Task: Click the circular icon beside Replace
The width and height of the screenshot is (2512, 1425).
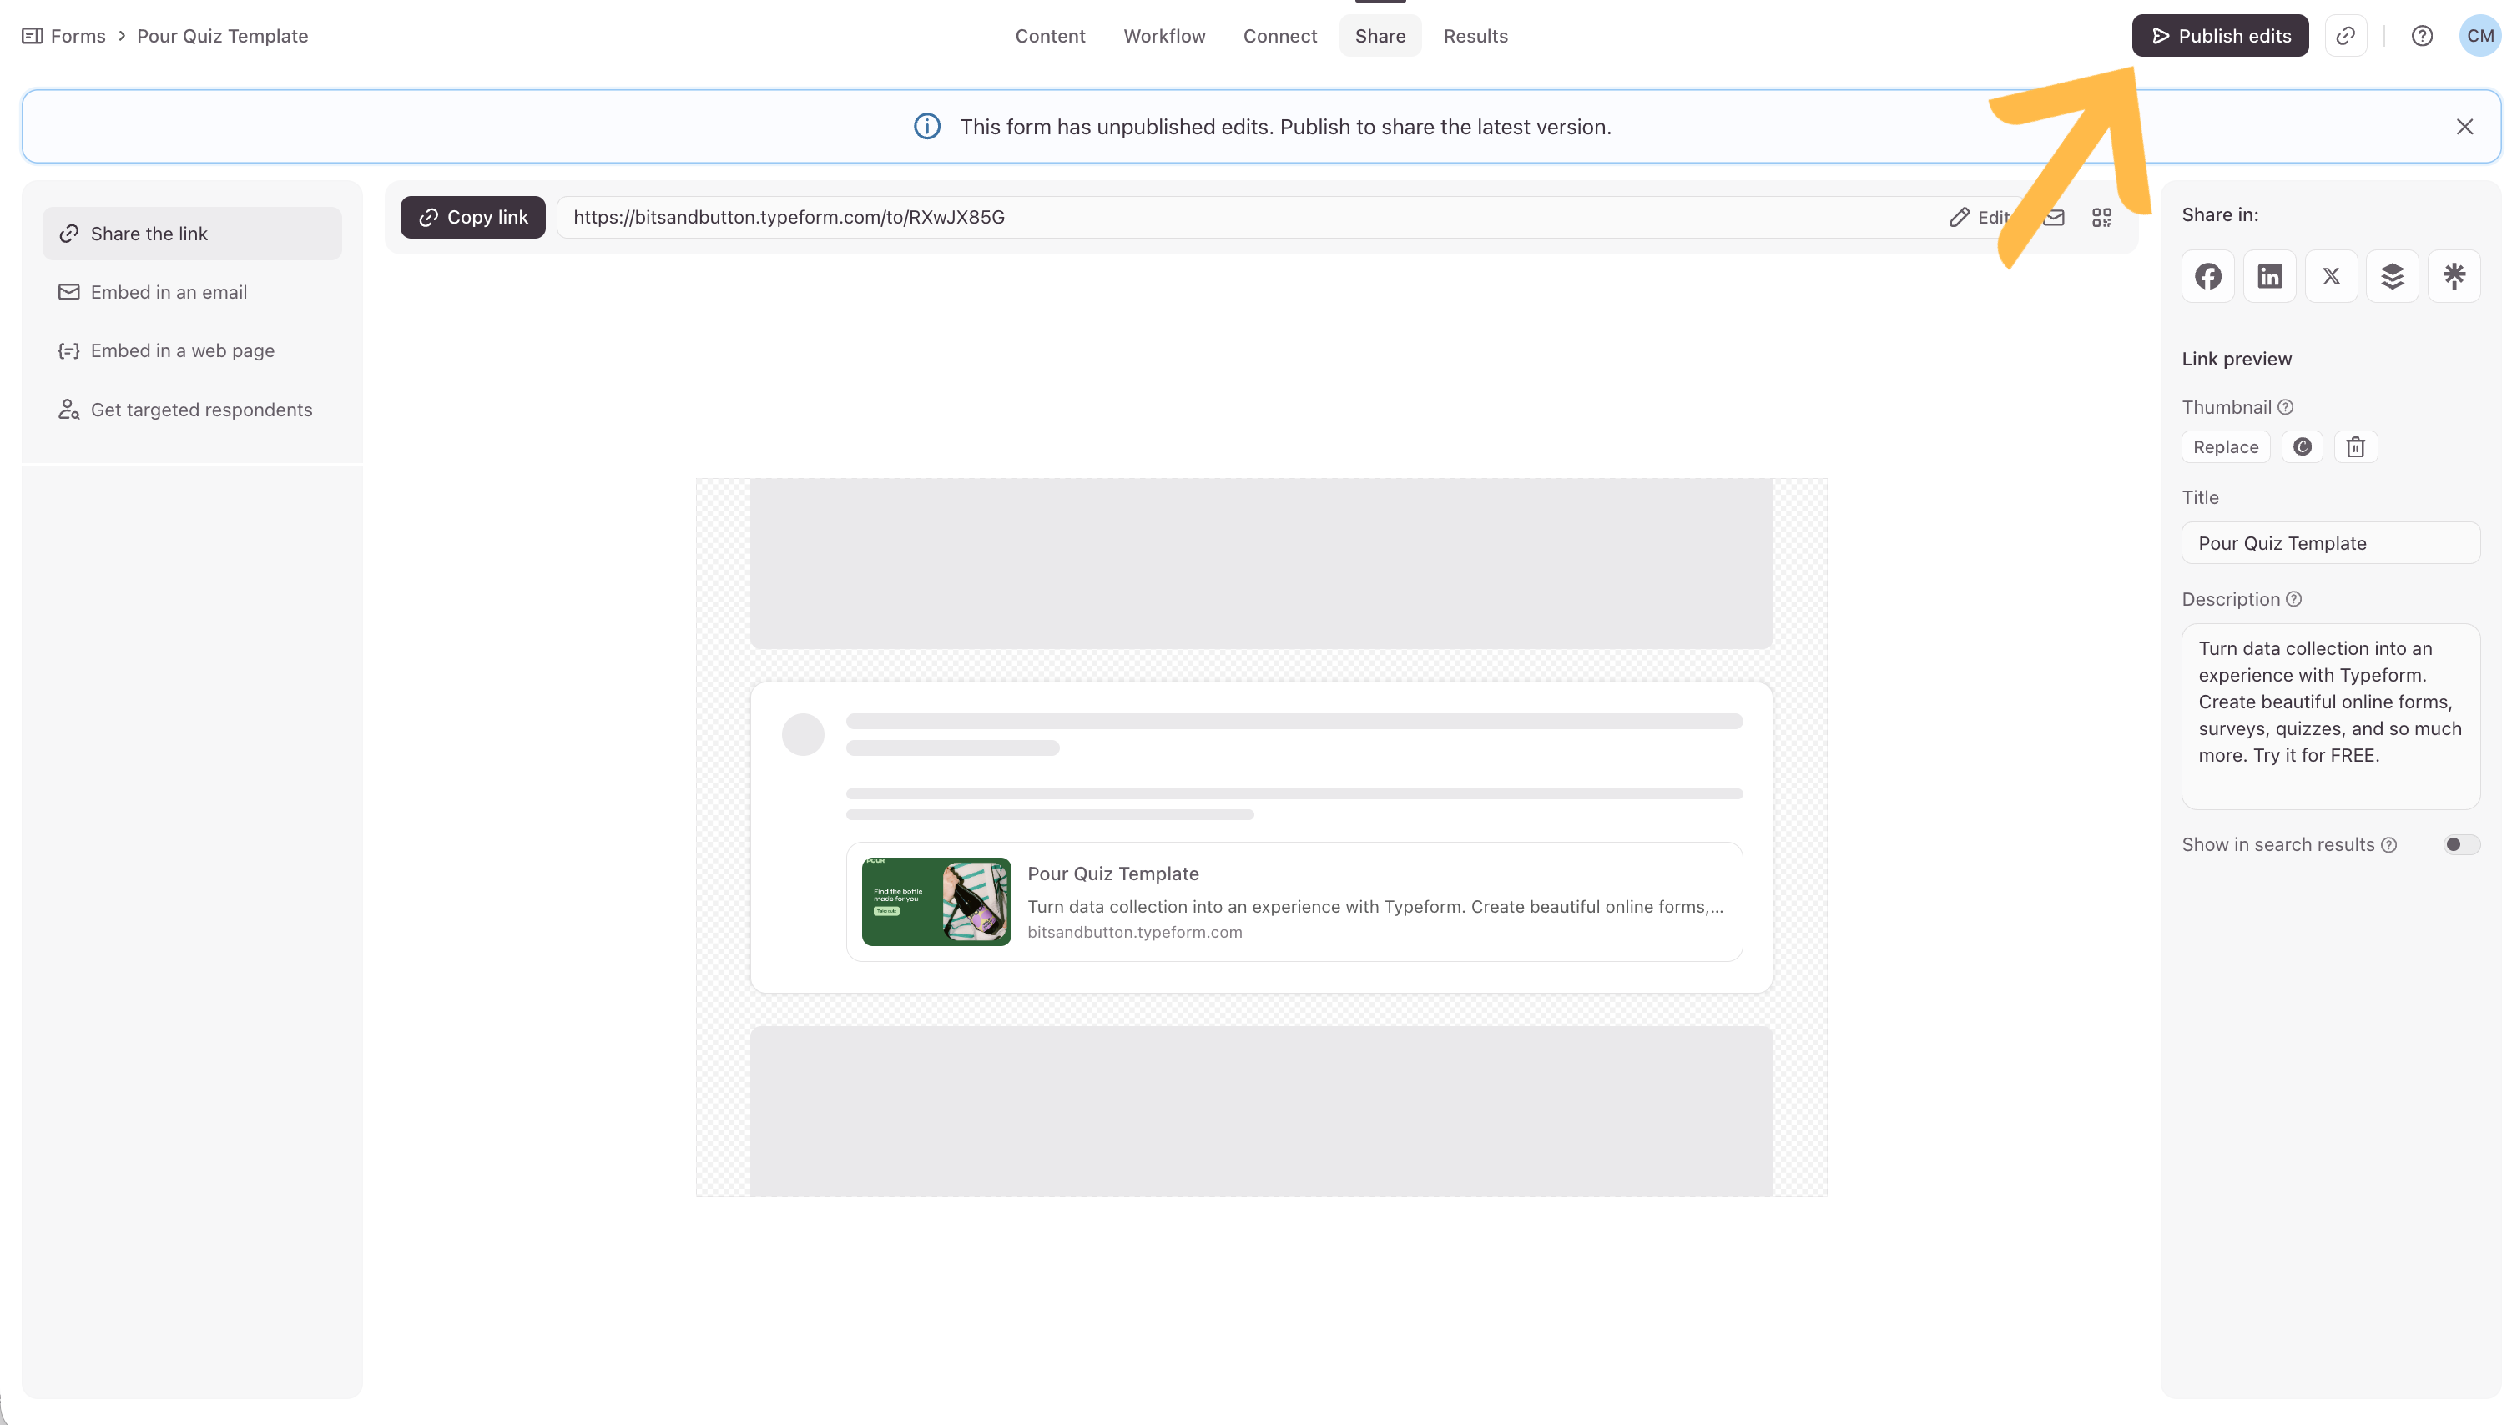Action: 2303,447
